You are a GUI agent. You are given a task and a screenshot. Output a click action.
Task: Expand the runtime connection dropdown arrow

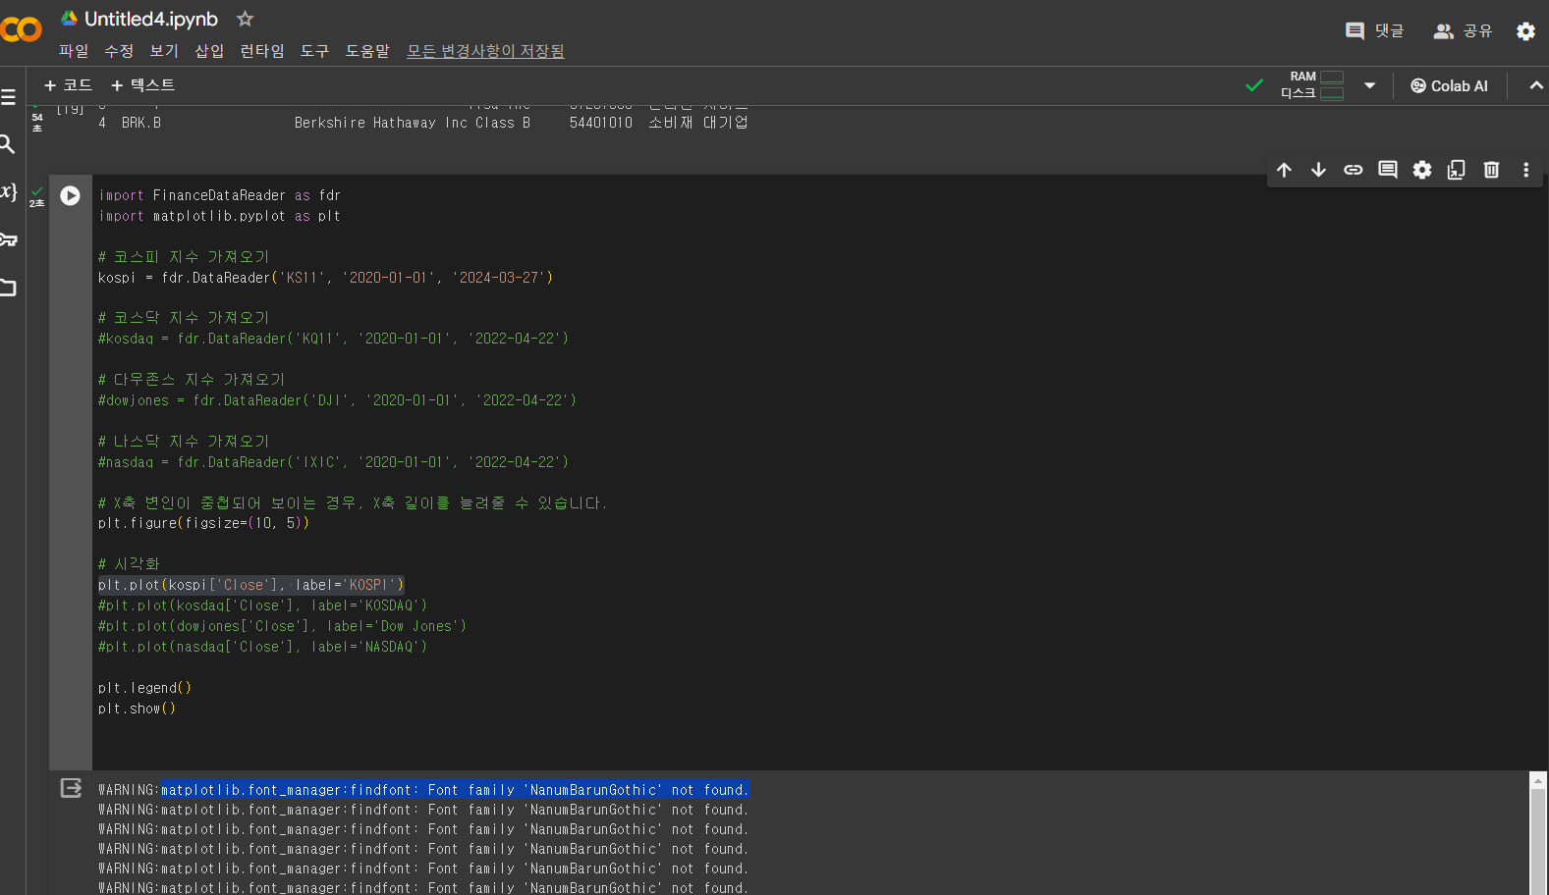point(1369,85)
